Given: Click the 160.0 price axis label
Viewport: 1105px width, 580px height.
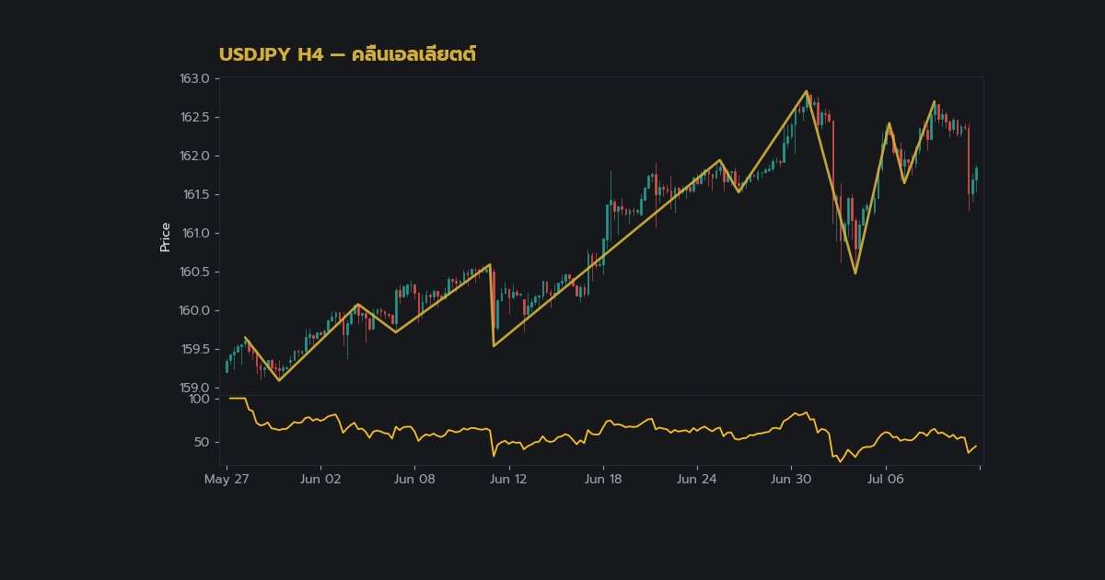Looking at the screenshot, I should pos(194,310).
